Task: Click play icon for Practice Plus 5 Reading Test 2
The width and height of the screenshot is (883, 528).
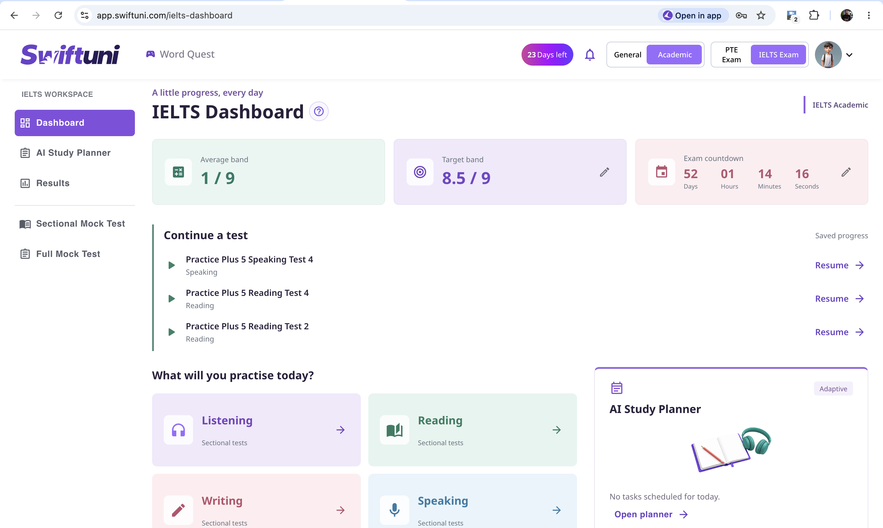Action: [171, 332]
